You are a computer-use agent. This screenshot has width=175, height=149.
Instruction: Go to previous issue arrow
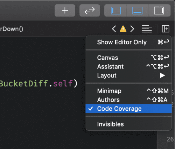pos(114,29)
